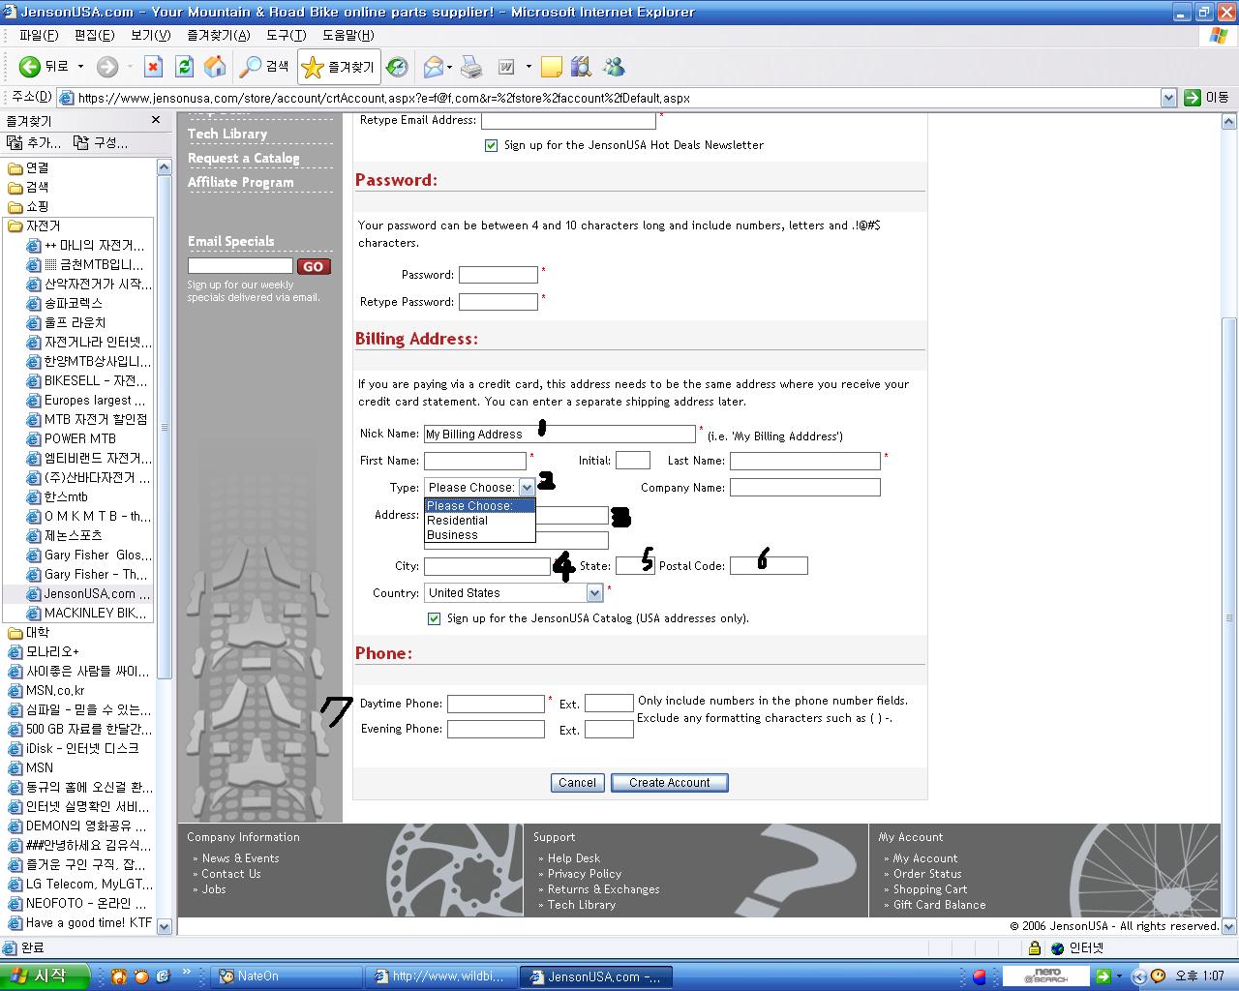
Task: Open History toolbar icon
Action: coord(397,67)
